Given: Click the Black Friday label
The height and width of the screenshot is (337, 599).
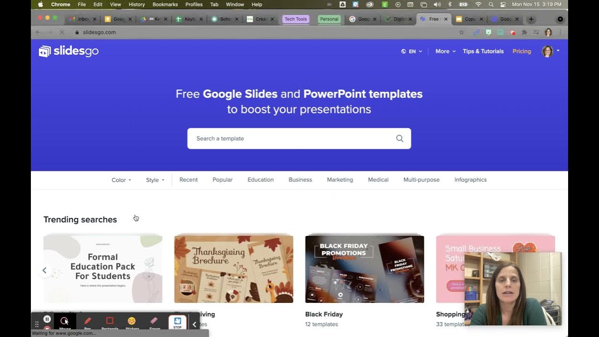Looking at the screenshot, I should tap(324, 314).
